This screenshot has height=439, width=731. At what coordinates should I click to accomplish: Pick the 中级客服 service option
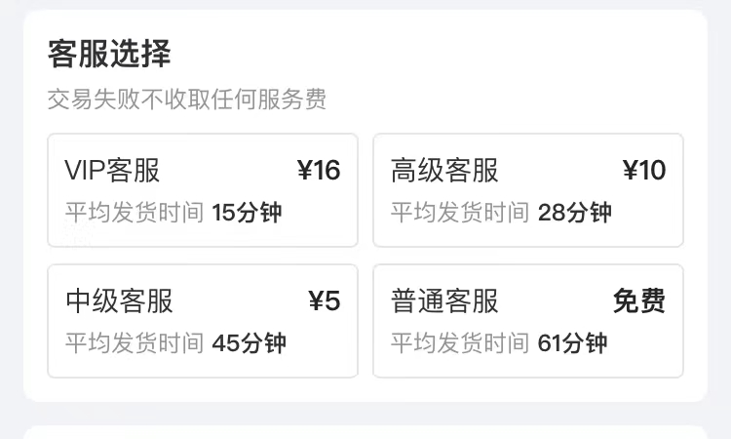[203, 321]
